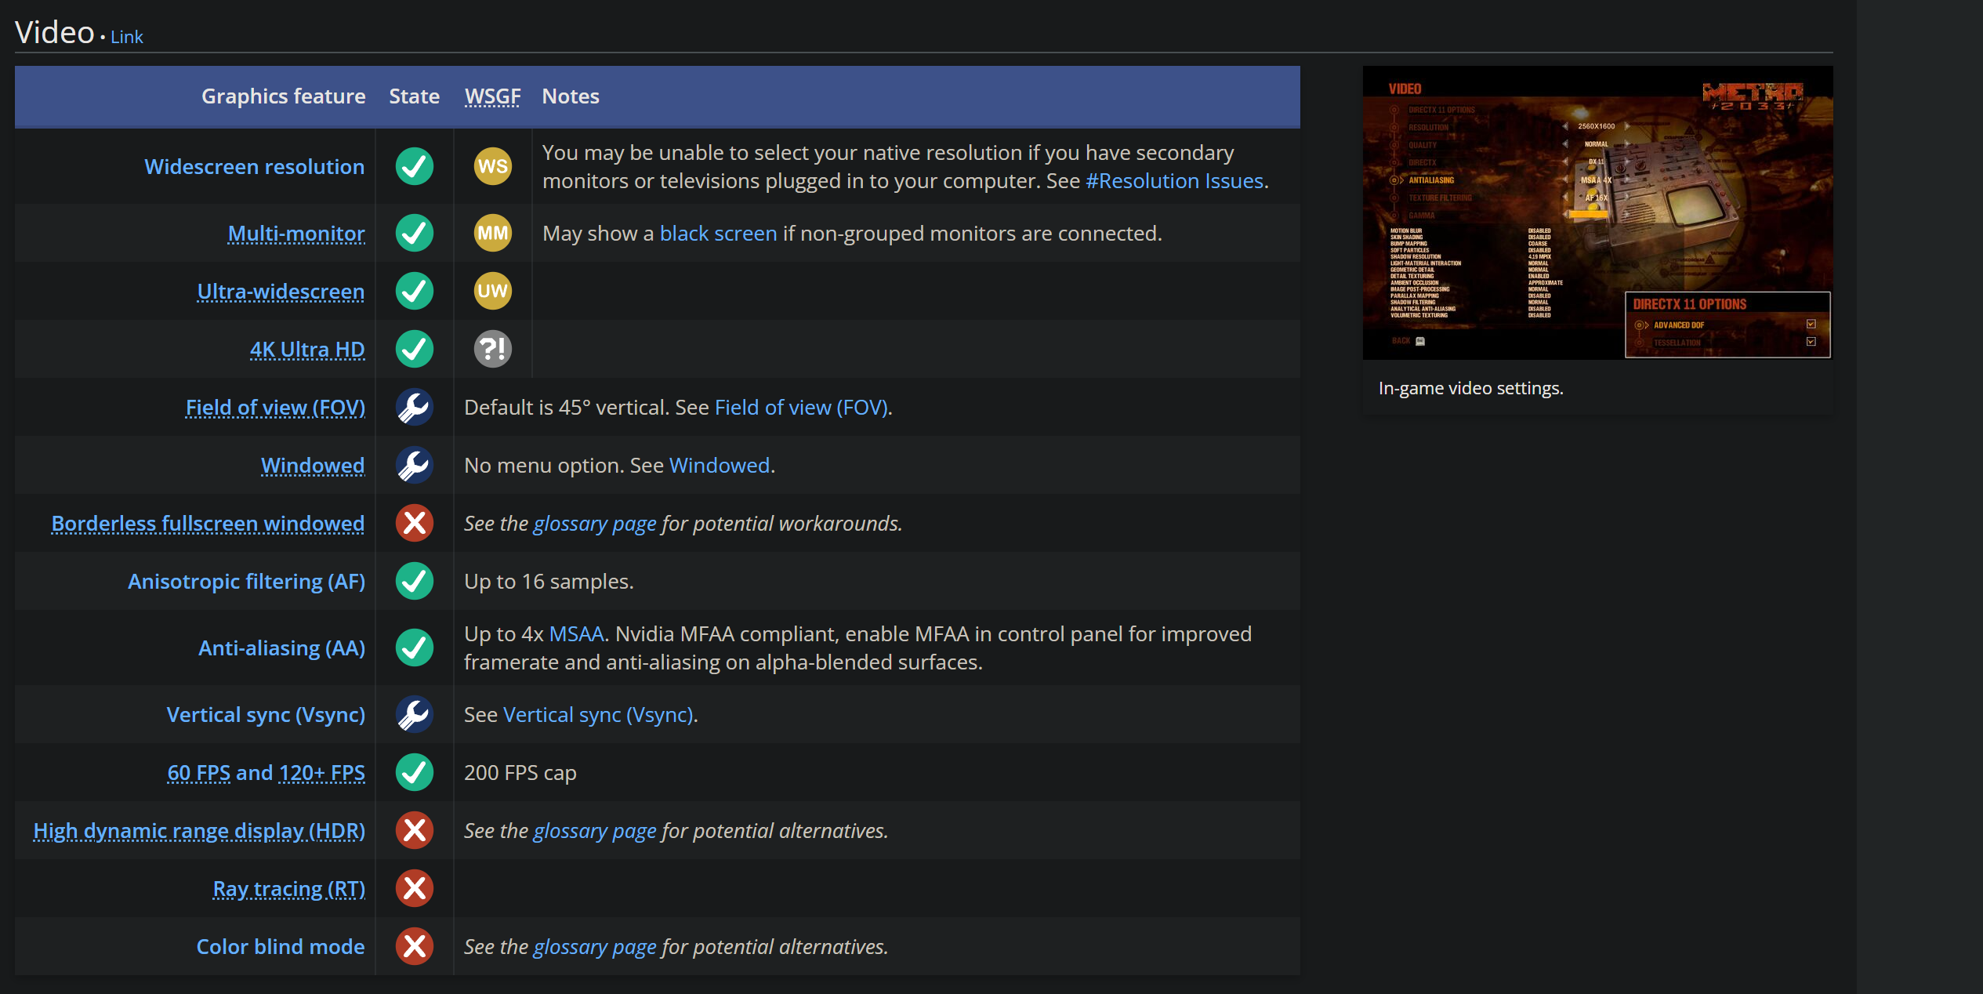Click the red X icon for Ray tracing
1983x994 pixels.
click(415, 888)
